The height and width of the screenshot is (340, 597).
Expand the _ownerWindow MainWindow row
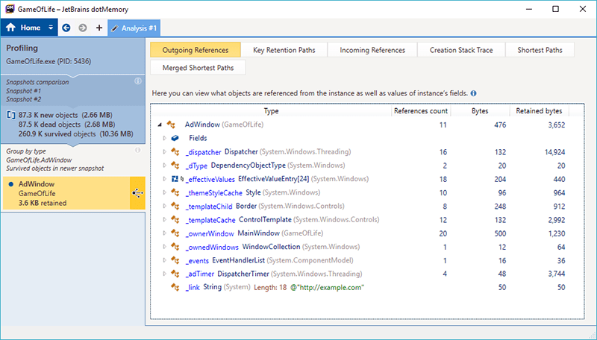tap(164, 233)
